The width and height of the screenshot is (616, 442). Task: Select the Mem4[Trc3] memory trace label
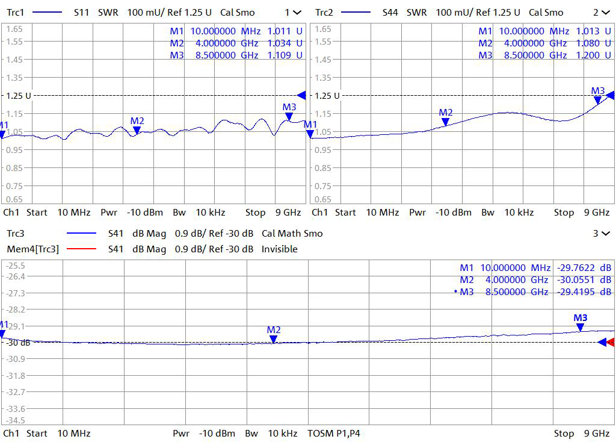(x=31, y=249)
